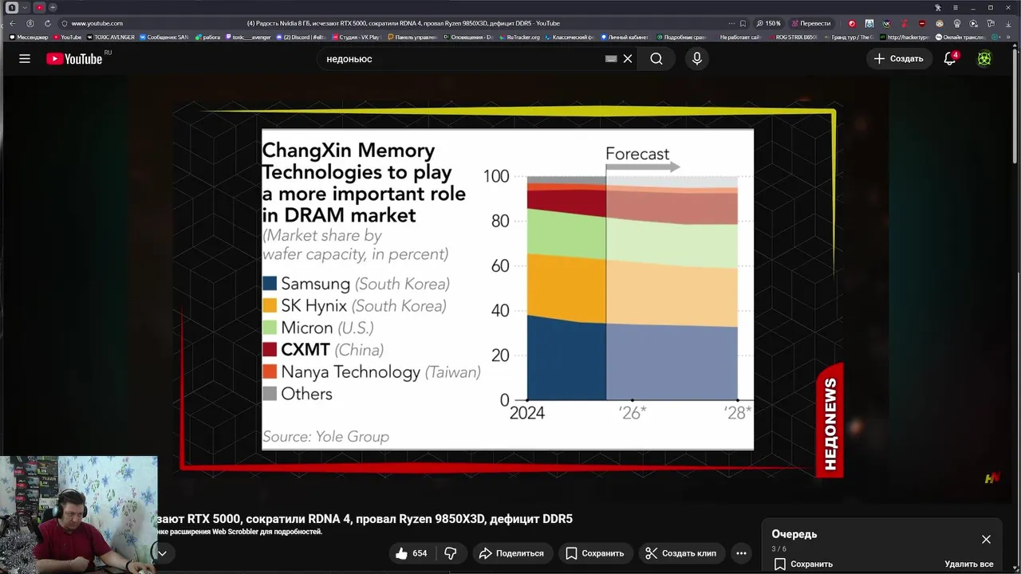
Task: Go to YouTube home via logo
Action: 74,58
